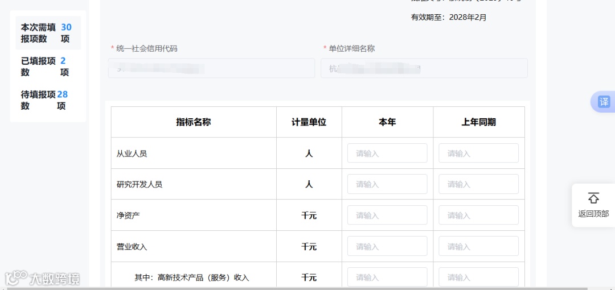Click the return-to-top arrow icon

coord(593,198)
